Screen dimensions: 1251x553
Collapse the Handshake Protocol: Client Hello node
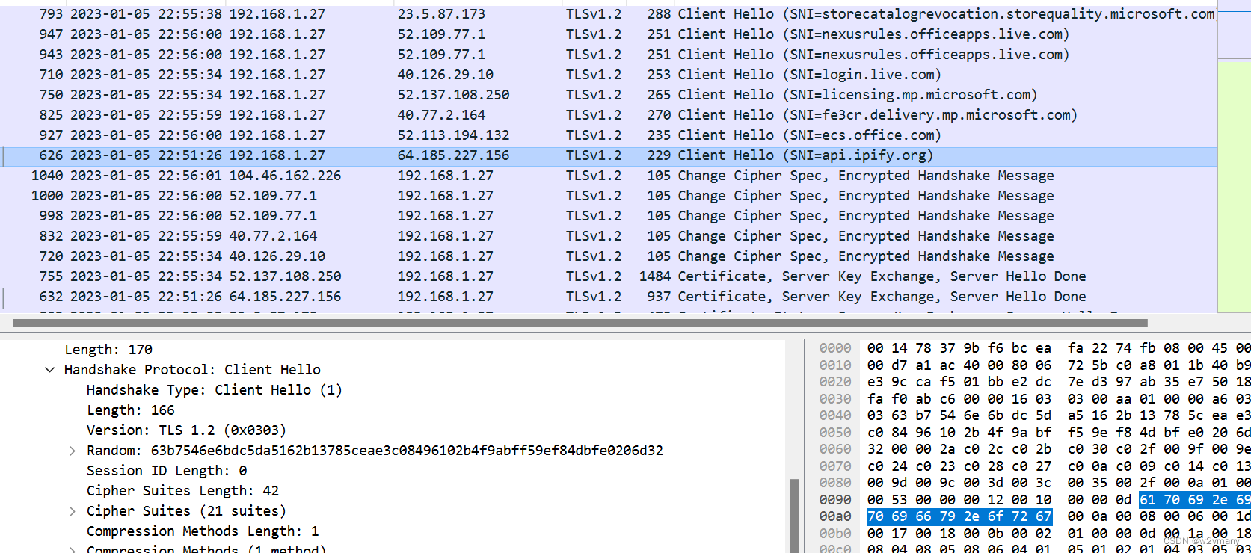[x=49, y=370]
